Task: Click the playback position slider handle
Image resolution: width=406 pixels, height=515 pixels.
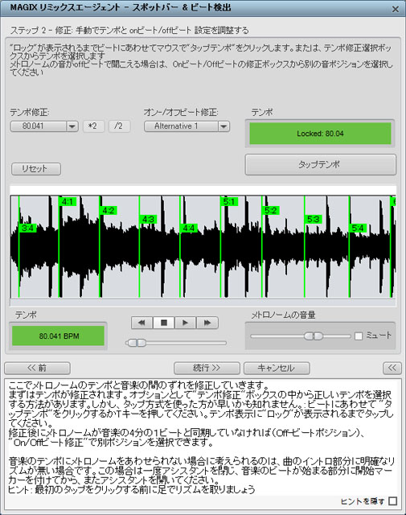Action: pyautogui.click(x=136, y=343)
